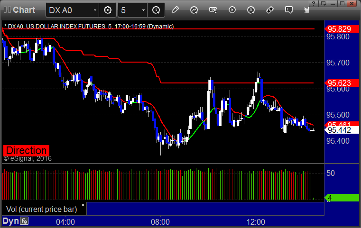Viewport: 361px width, 228px height.
Task: Click the help question mark button
Action: point(314,3)
